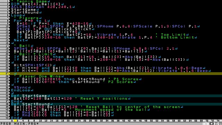This screenshot has width=222, height=125.
Task: Click the small input-mode icon beside the battery
Action: coord(206,124)
